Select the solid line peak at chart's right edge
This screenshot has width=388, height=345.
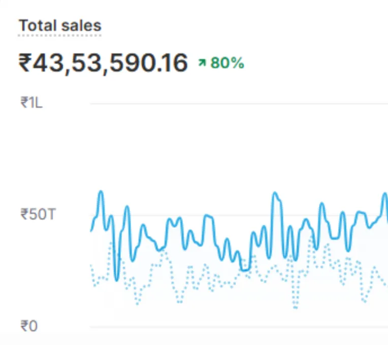point(384,194)
